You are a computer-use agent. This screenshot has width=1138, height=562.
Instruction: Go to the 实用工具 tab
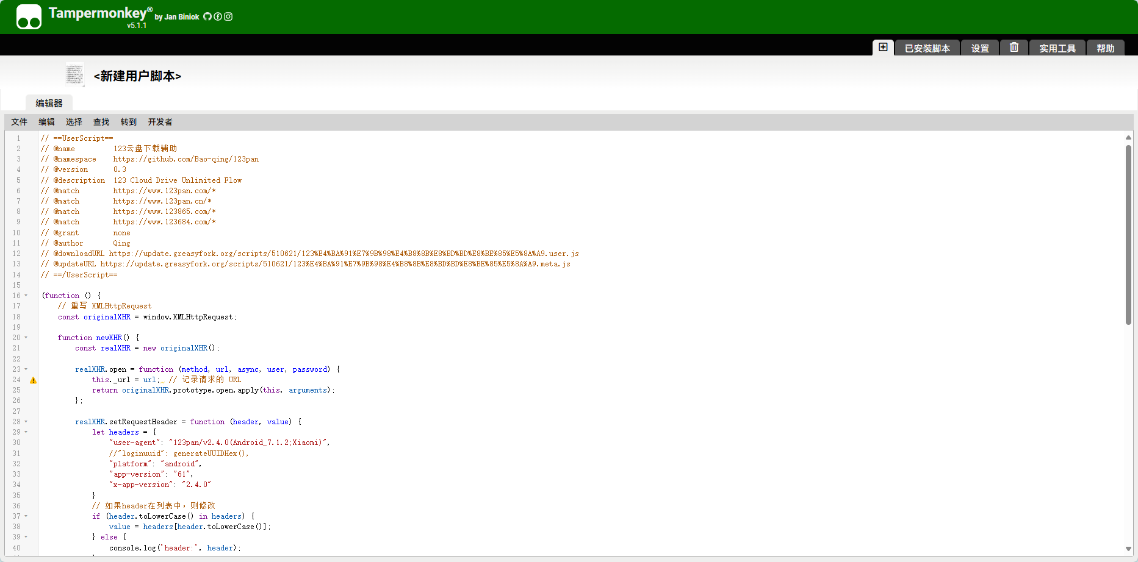[1057, 48]
